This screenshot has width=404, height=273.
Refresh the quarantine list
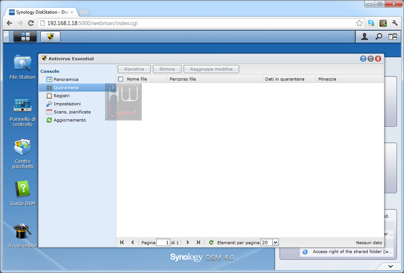pos(211,242)
